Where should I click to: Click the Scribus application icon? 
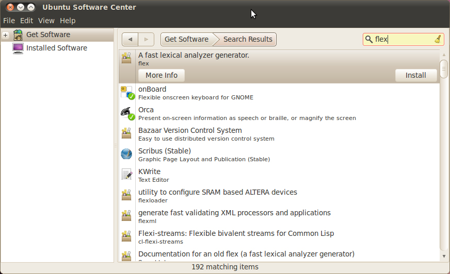point(126,154)
